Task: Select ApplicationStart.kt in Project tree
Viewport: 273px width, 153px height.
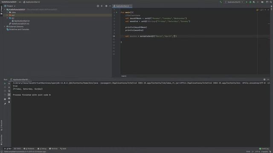Action: point(22,21)
